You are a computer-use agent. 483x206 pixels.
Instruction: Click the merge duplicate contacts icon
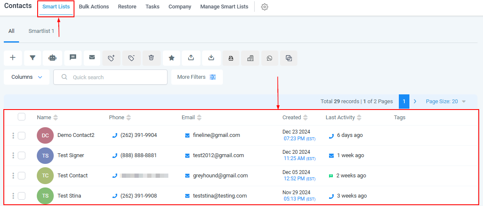(x=289, y=58)
